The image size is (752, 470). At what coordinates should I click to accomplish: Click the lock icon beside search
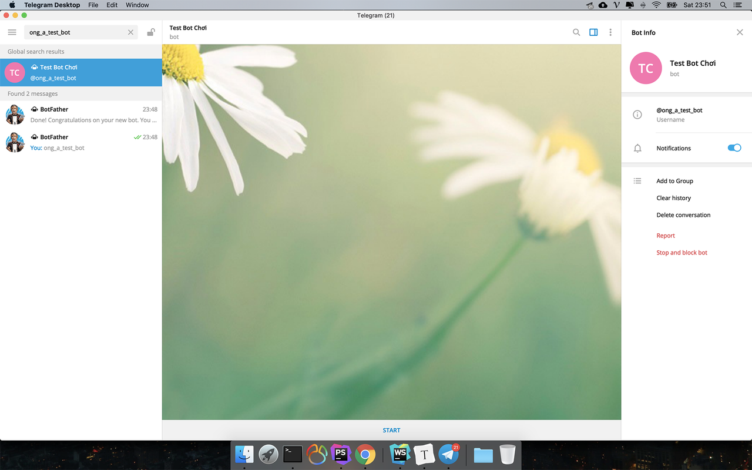[151, 32]
